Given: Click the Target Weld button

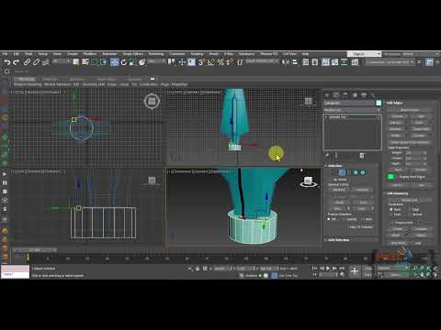Looking at the screenshot, I should [x=422, y=129].
